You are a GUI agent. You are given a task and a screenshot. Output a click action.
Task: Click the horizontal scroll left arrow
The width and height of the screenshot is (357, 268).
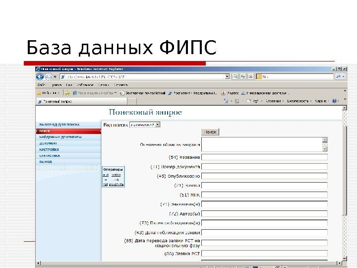[38, 263]
